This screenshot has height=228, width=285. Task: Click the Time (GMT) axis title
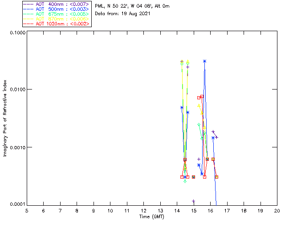click(x=151, y=217)
